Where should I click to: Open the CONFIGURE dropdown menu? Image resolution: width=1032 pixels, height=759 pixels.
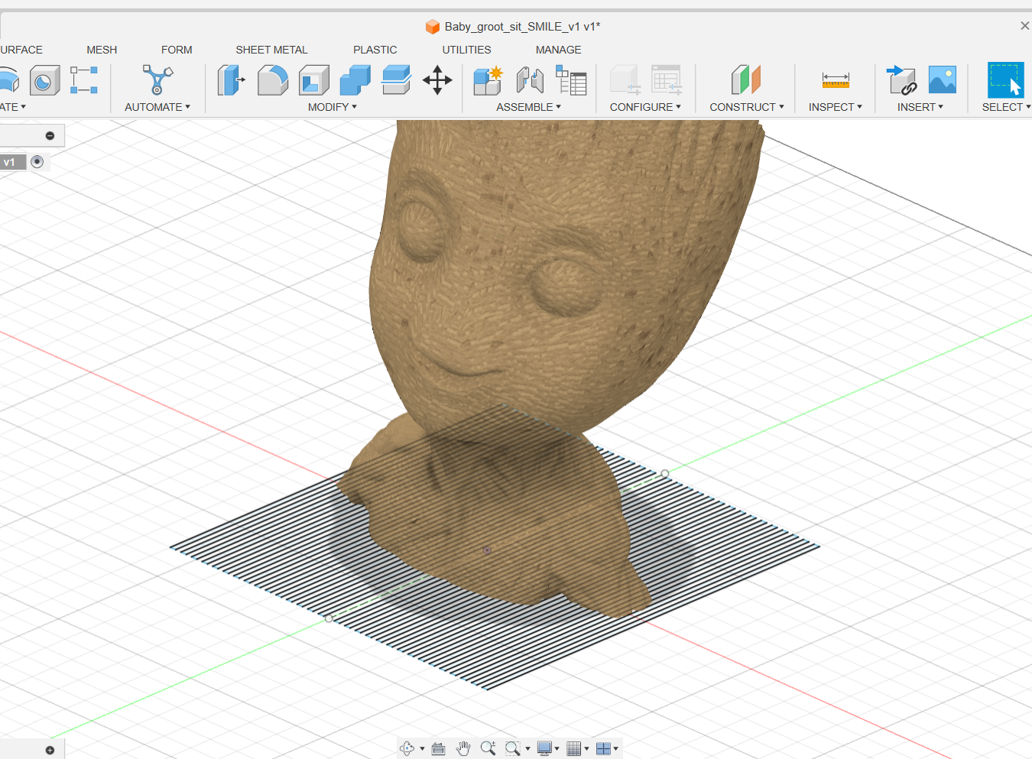pyautogui.click(x=645, y=107)
